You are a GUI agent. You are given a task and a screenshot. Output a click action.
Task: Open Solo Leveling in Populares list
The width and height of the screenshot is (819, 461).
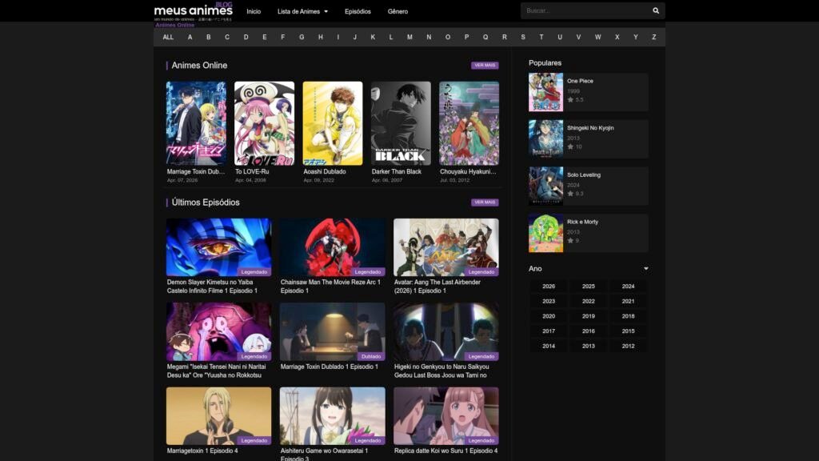[x=584, y=174]
